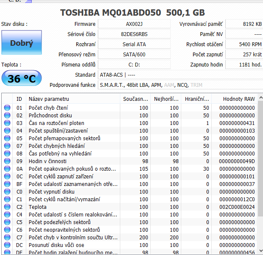This screenshot has width=263, height=255.
Task: Click status circle for C5 Počet podezřelých sektorů
Action: pyautogui.click(x=7, y=222)
